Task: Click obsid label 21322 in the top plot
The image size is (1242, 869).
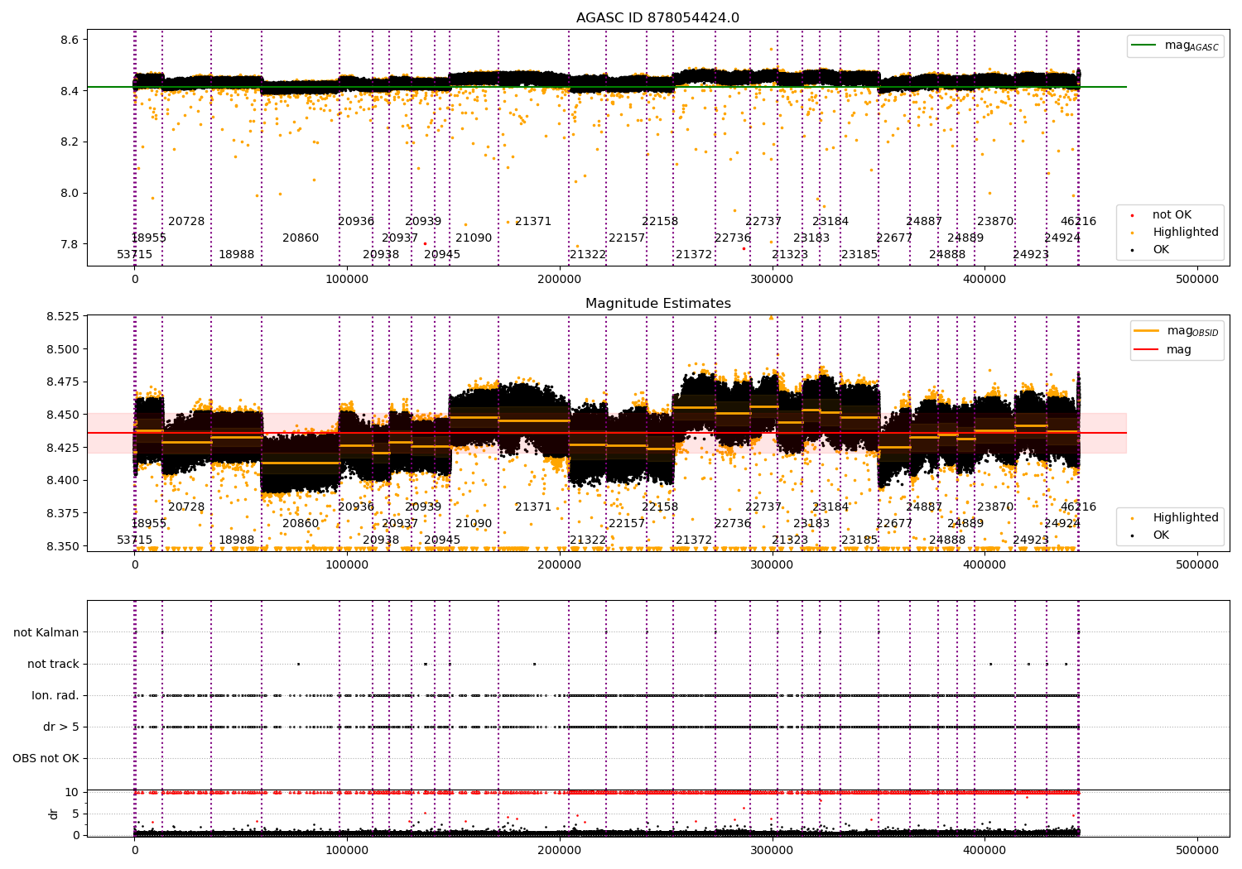Action: 588,254
